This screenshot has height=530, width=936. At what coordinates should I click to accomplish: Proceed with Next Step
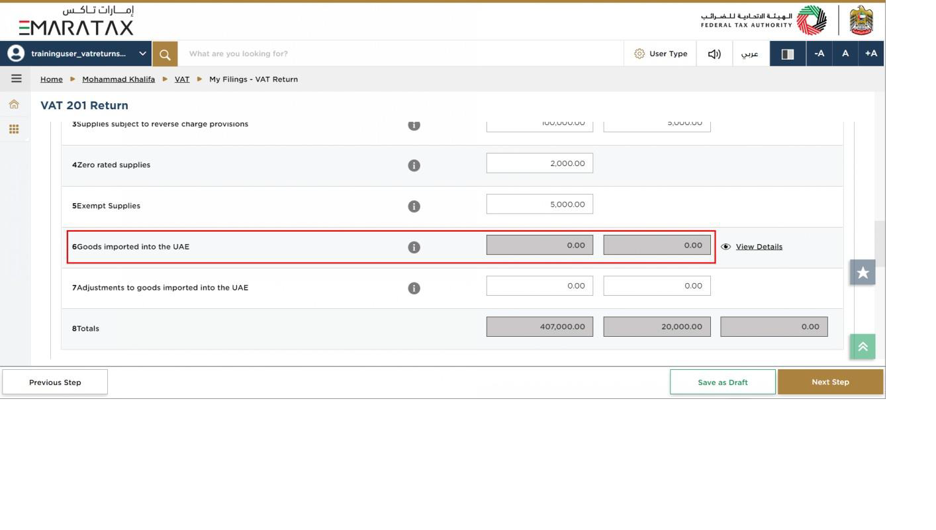830,382
